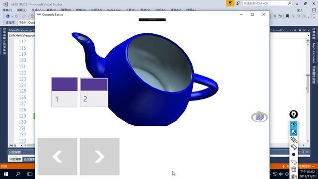Pick the black dot color in annotation toolbar
This screenshot has width=318, height=179.
click(x=294, y=155)
